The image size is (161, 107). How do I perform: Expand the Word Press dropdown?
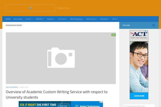tap(92, 19)
